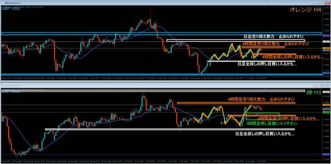Click '4時間全戻しの押し目買い入るかも…' text in H1 chart
Image resolution: width=331 pixels, height=164 pixels.
pos(288,118)
